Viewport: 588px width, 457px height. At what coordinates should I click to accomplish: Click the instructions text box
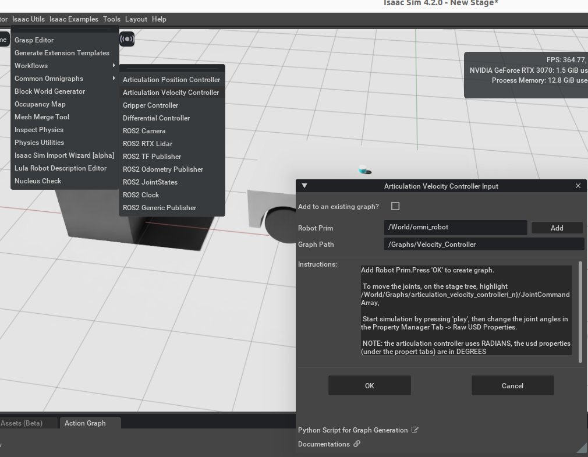point(466,310)
